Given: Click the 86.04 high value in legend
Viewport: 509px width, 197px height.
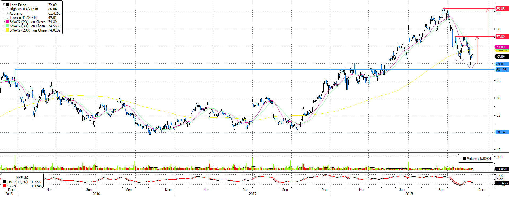Looking at the screenshot, I should 52,9.
